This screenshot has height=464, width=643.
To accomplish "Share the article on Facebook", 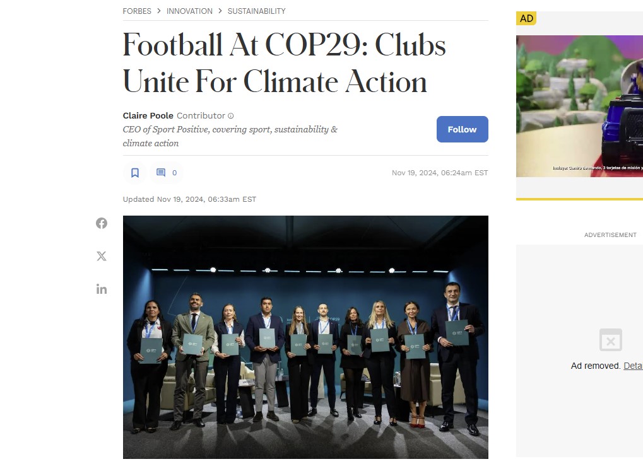I will coord(102,223).
